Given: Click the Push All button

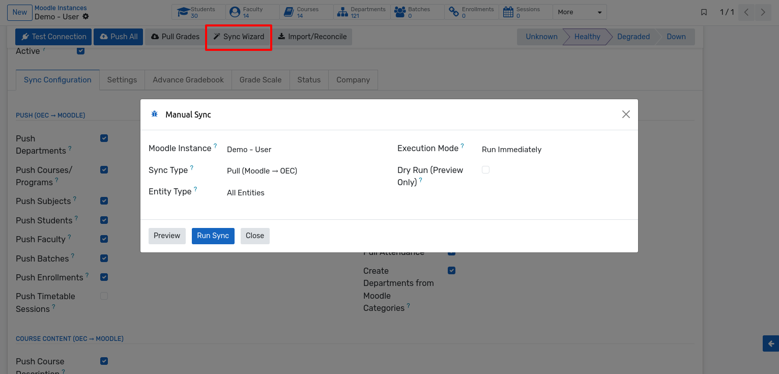Looking at the screenshot, I should point(119,37).
